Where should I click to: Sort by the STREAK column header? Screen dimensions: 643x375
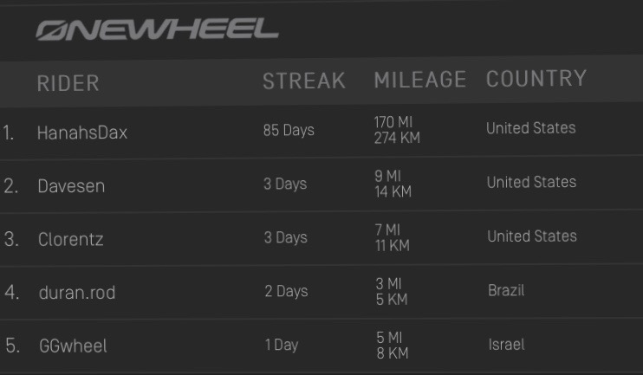[304, 81]
